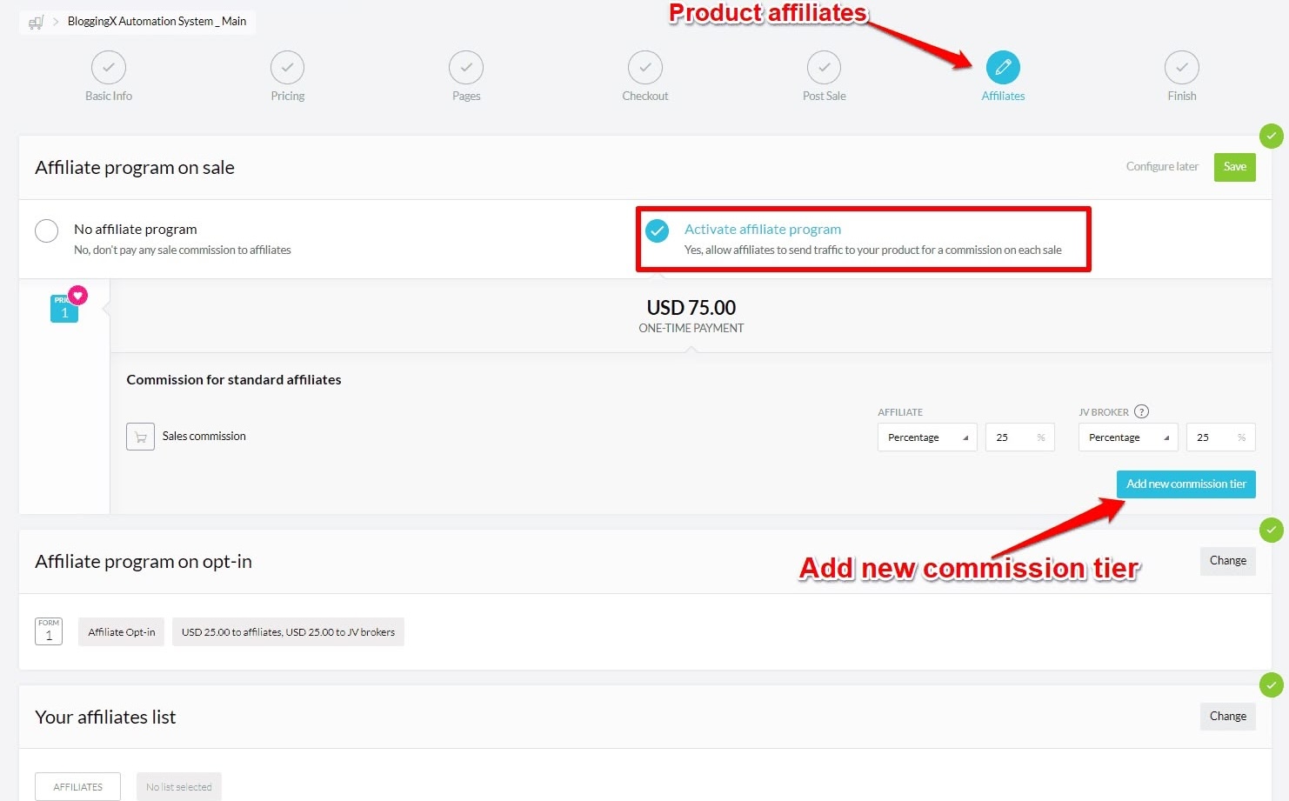The width and height of the screenshot is (1289, 801).
Task: Open BloggingX Automation System _ Main breadcrumb
Action: tap(157, 21)
